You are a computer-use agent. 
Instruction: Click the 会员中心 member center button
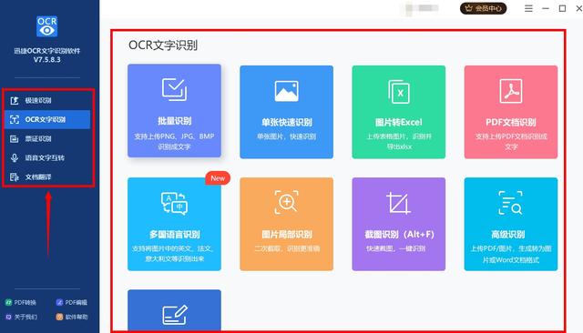(484, 8)
